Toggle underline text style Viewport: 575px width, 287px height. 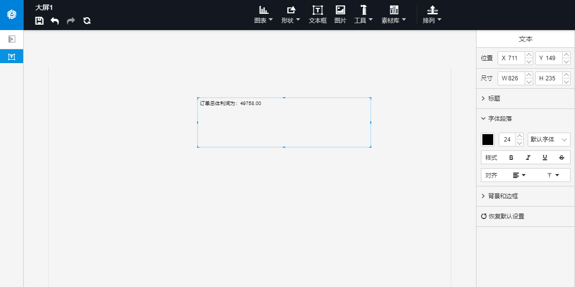544,158
